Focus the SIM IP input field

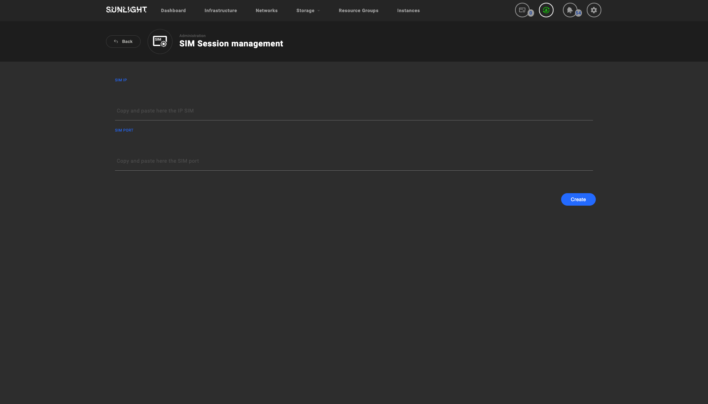tap(354, 111)
